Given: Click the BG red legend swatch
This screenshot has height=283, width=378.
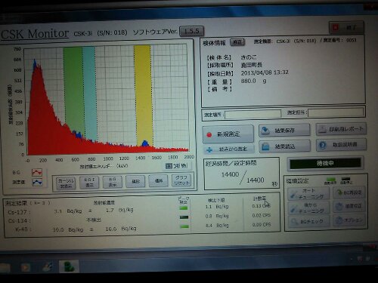Looking at the screenshot, I should [x=37, y=173].
